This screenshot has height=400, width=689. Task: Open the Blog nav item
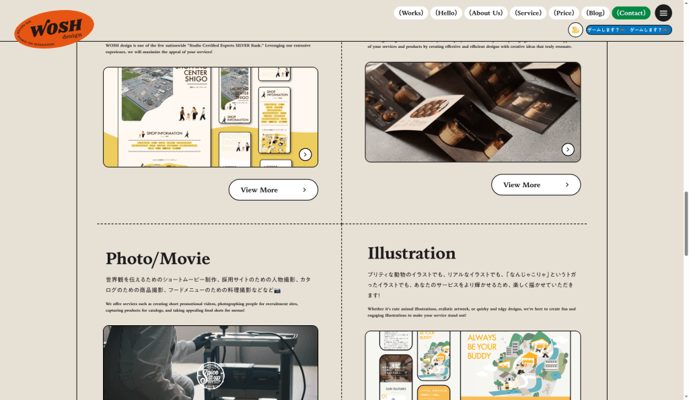coord(595,13)
